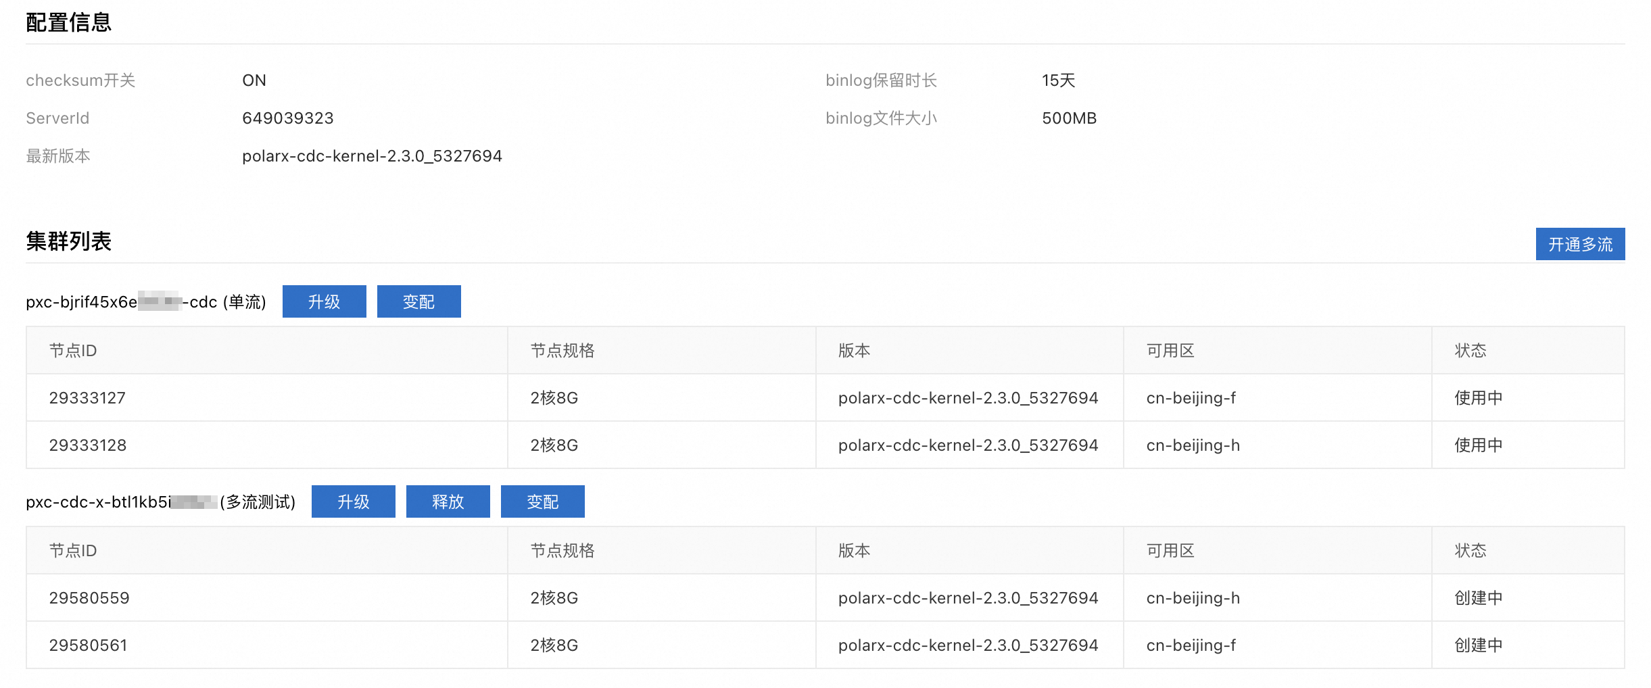Select the file size value 500MB
The width and height of the screenshot is (1651, 688).
tap(1069, 118)
